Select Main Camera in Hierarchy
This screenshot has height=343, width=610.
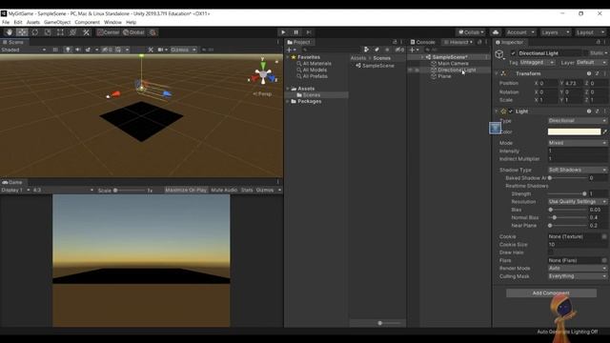tap(453, 64)
